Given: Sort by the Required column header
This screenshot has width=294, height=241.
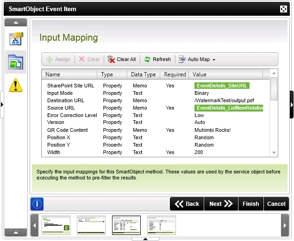Looking at the screenshot, I should (x=175, y=74).
